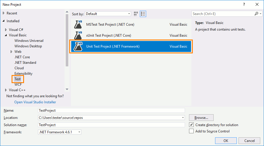Select the Cloud category

(19, 68)
